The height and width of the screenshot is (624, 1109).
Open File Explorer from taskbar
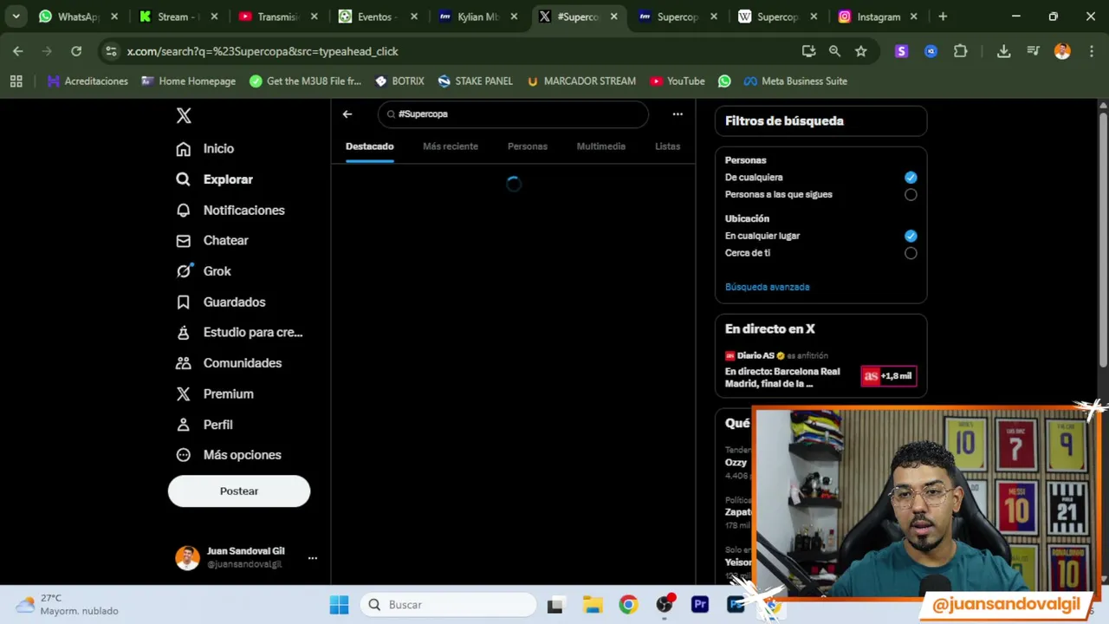592,604
